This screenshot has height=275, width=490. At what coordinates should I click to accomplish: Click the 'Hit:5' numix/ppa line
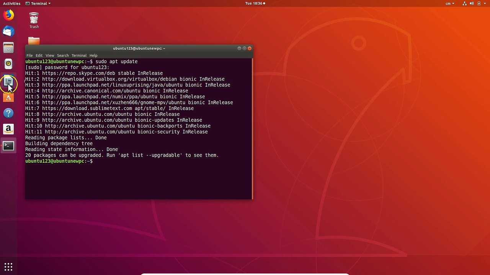pos(115,97)
